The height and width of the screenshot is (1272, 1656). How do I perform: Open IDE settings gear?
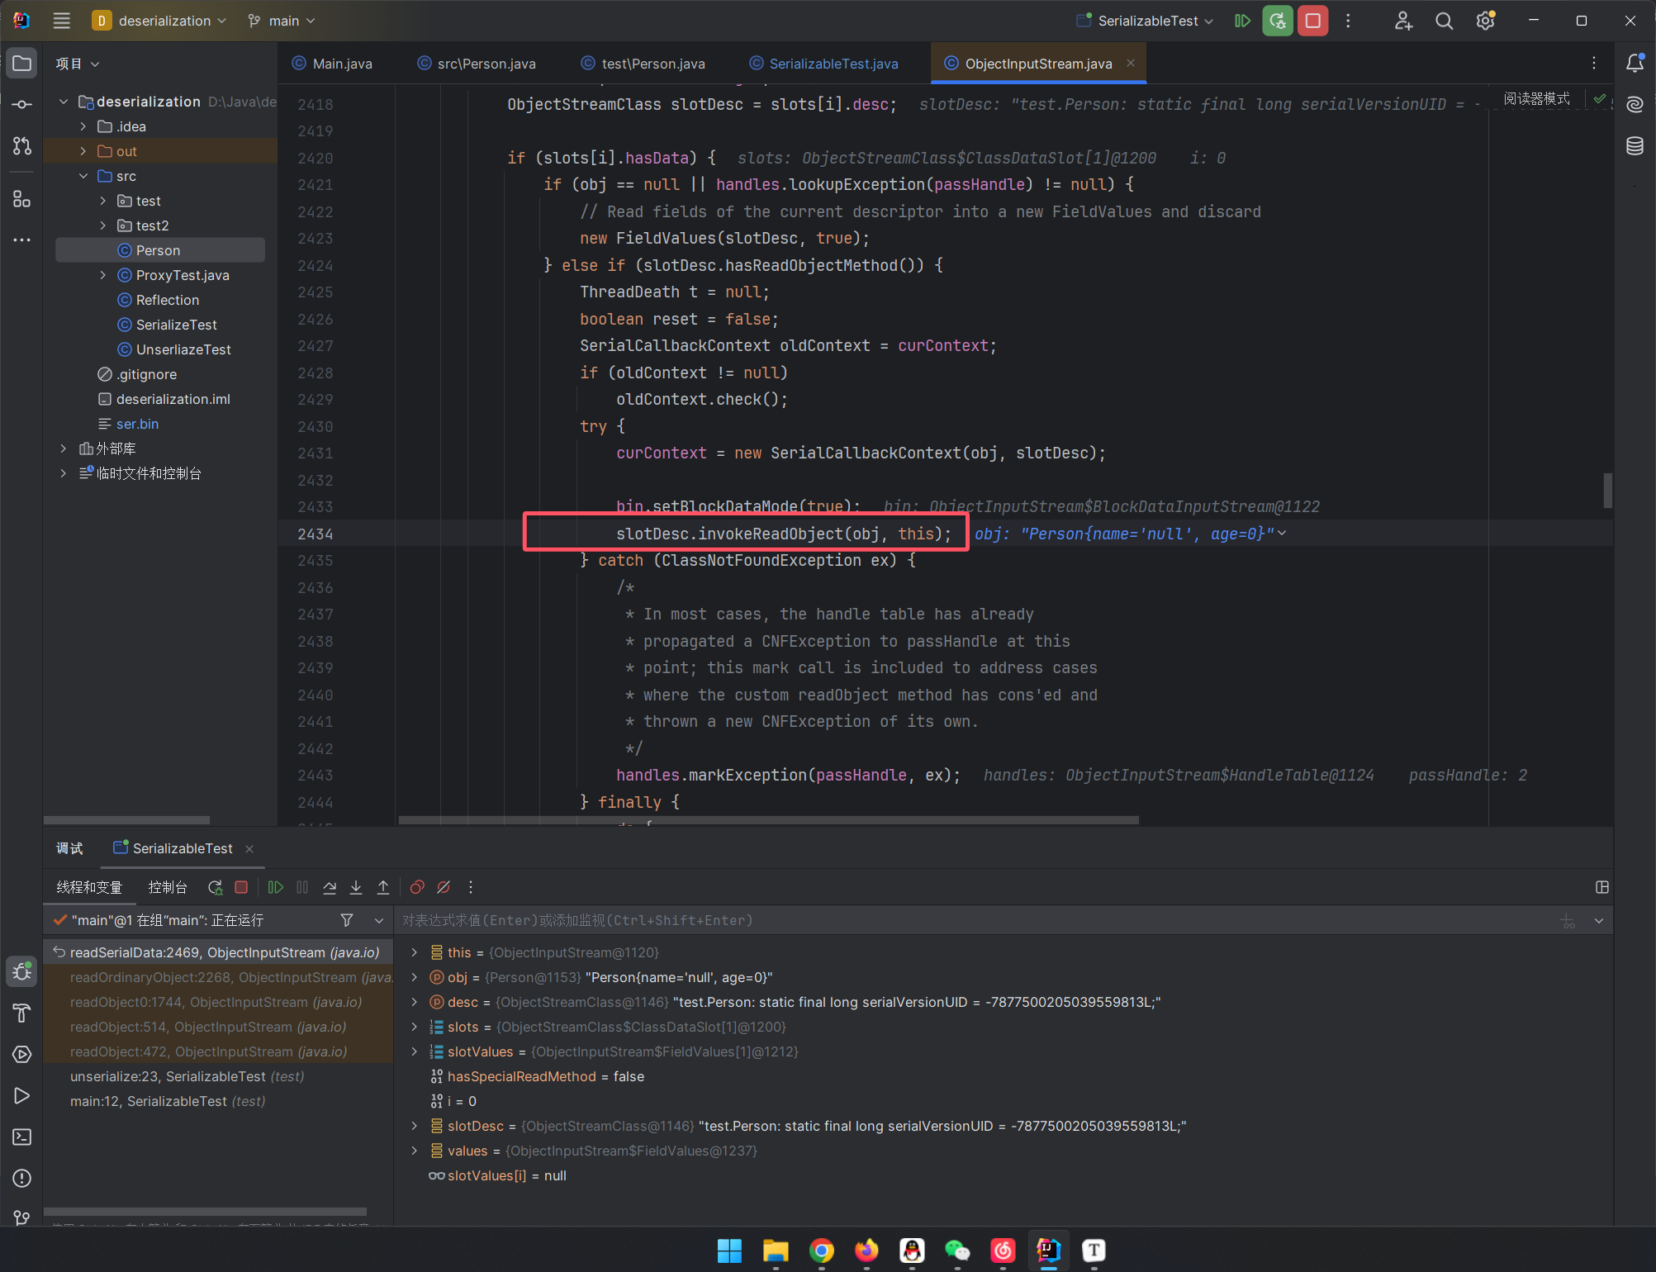coord(1486,21)
